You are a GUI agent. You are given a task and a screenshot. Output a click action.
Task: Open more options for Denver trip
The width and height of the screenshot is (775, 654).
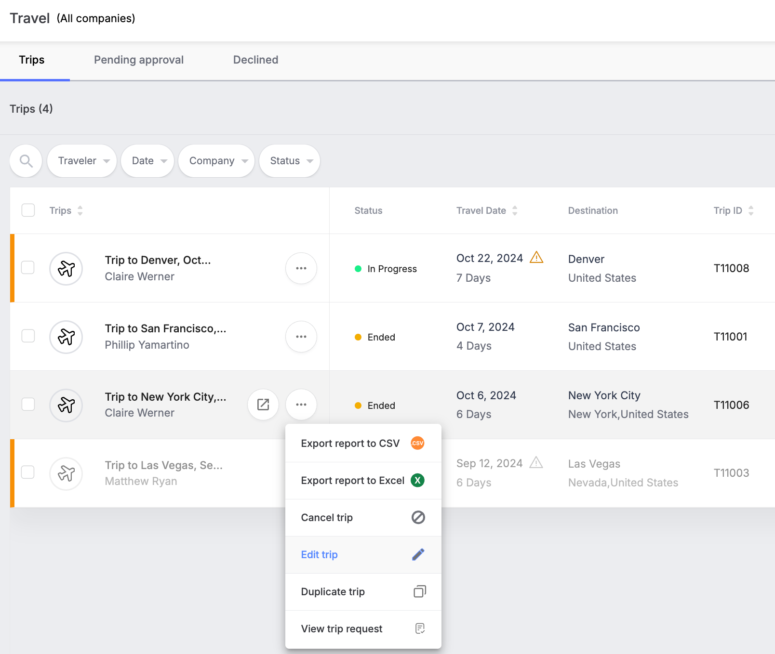point(301,268)
